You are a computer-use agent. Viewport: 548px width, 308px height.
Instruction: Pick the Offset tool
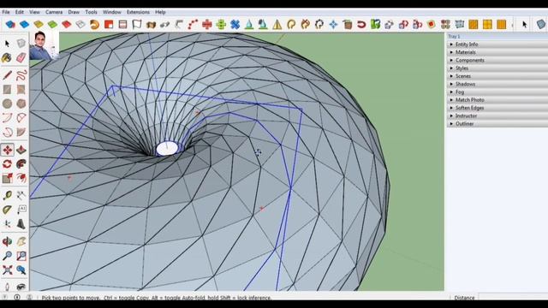tap(21, 178)
